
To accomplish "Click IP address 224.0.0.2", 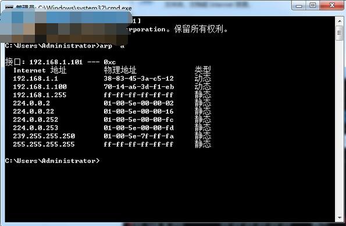I will pyautogui.click(x=31, y=103).
